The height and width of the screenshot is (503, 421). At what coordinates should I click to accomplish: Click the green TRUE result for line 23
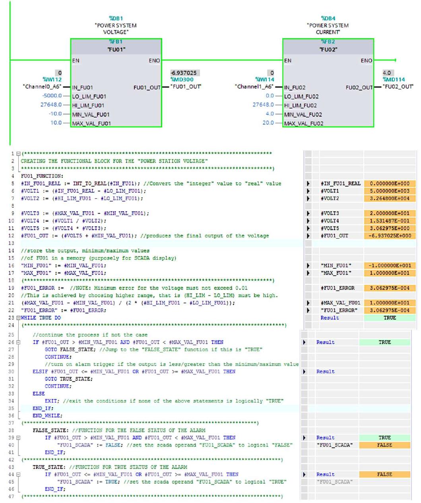pos(390,318)
